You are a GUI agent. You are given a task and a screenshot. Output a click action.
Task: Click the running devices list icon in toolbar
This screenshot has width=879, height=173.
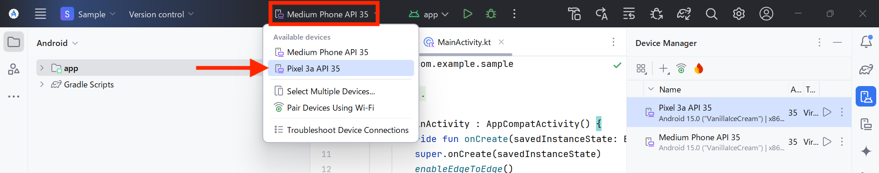coord(629,14)
